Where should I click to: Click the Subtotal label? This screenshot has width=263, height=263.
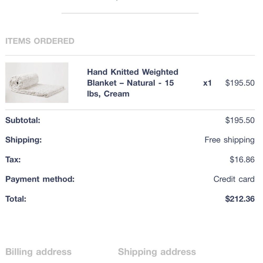tap(23, 120)
